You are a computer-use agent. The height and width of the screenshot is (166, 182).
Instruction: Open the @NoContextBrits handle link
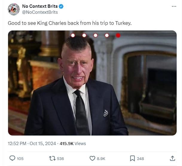[40, 12]
